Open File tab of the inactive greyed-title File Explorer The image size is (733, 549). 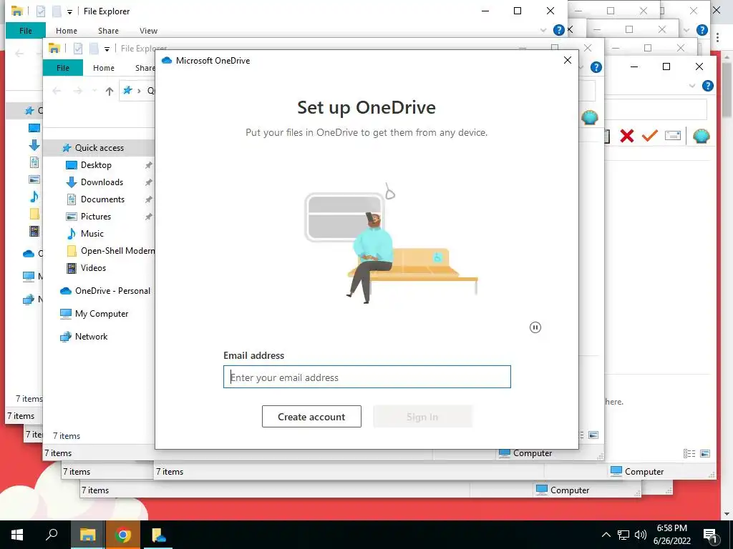63,68
